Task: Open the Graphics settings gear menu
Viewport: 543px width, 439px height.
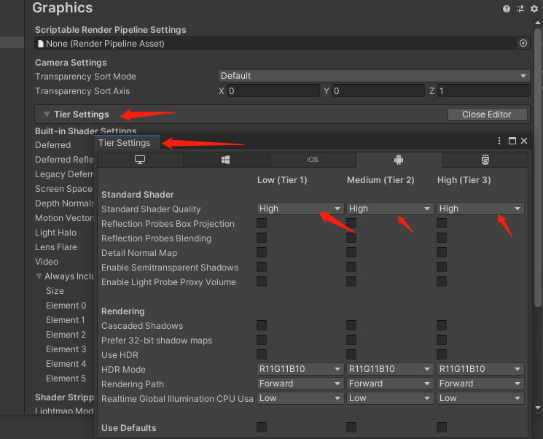Action: click(x=534, y=9)
